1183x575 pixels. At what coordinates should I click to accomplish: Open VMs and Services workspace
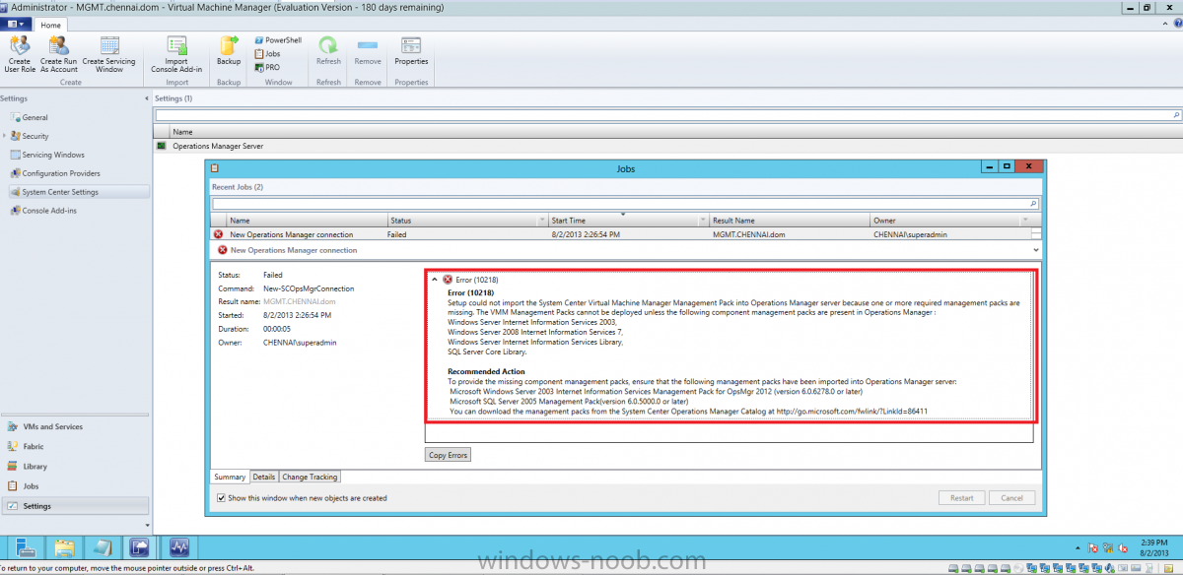pos(75,427)
